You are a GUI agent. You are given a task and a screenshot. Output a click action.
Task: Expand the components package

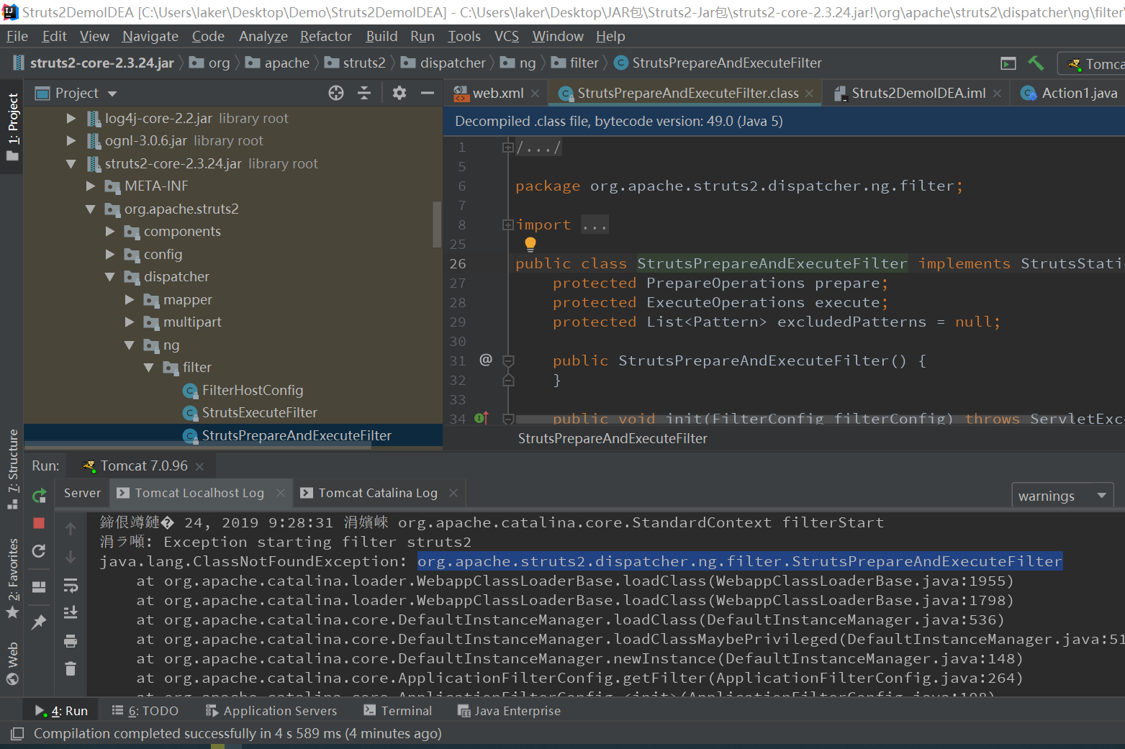tap(110, 232)
